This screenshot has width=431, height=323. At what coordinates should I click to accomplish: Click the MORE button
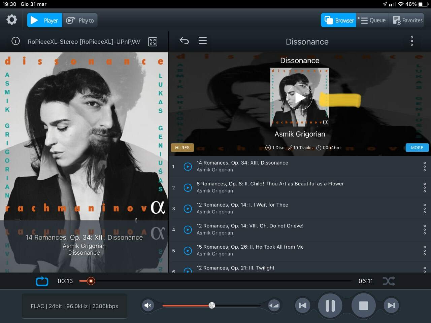417,148
